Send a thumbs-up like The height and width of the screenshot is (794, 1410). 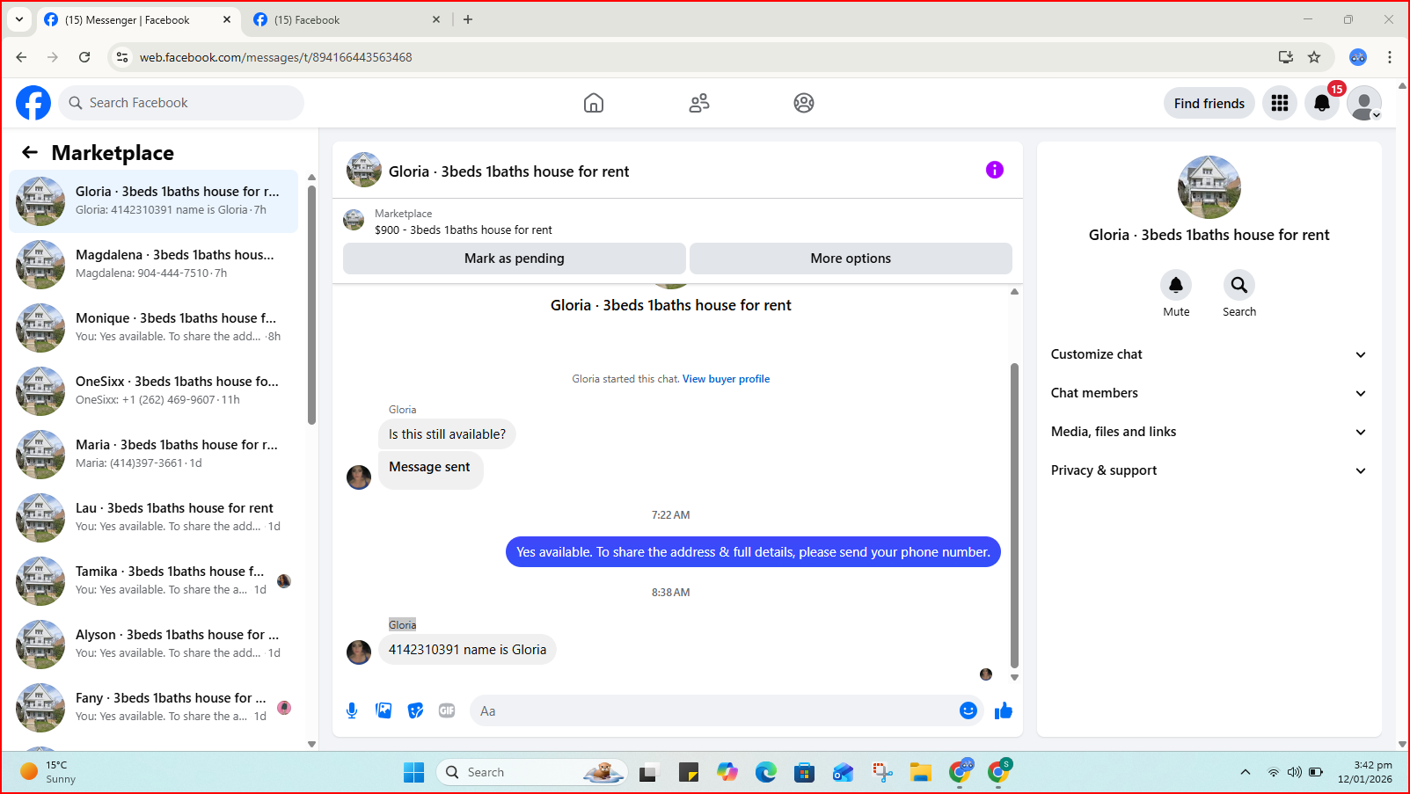pyautogui.click(x=1004, y=710)
